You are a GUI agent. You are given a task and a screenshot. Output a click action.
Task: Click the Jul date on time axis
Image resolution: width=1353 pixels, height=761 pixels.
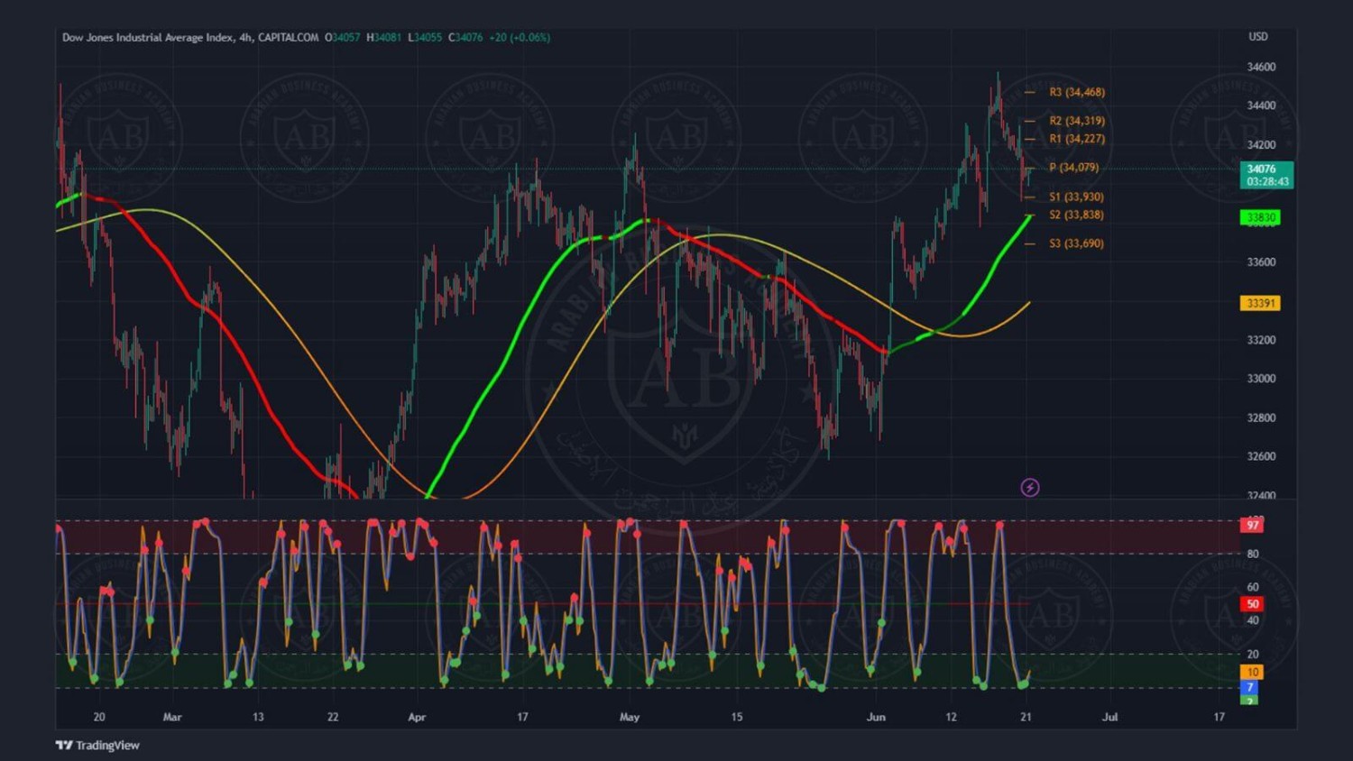[1110, 718]
